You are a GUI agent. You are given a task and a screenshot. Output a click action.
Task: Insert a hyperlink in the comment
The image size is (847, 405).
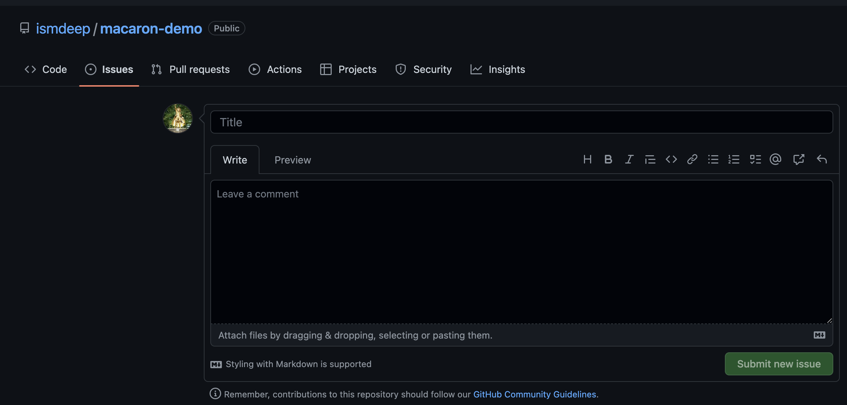coord(692,159)
